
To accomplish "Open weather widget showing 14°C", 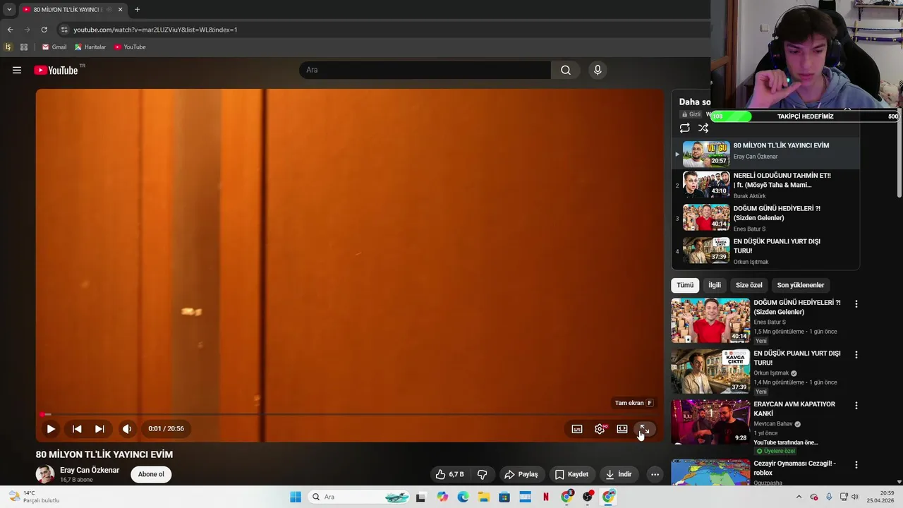I will 33,497.
